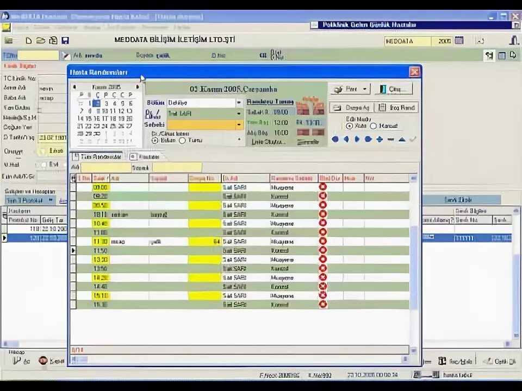Click the cell containing 64 in 11 30 row
The image size is (522, 391).
[204, 241]
